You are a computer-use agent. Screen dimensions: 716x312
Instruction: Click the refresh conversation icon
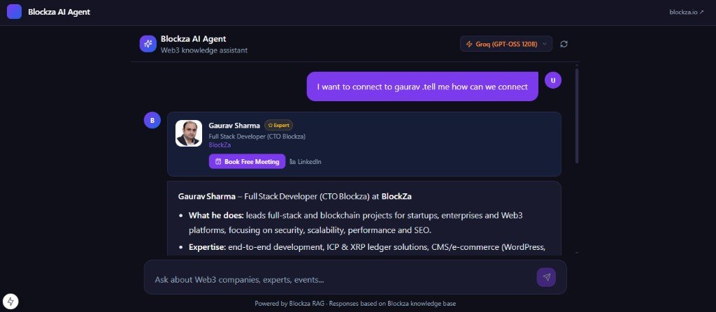click(x=564, y=44)
